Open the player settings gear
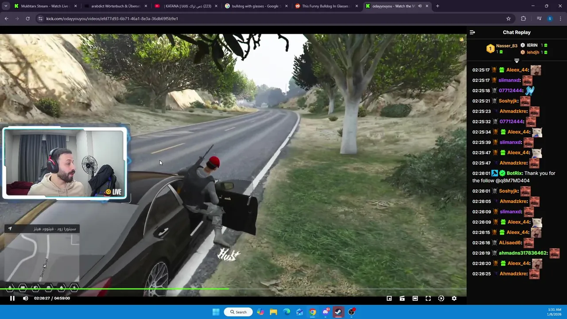Image resolution: width=567 pixels, height=319 pixels. (454, 298)
